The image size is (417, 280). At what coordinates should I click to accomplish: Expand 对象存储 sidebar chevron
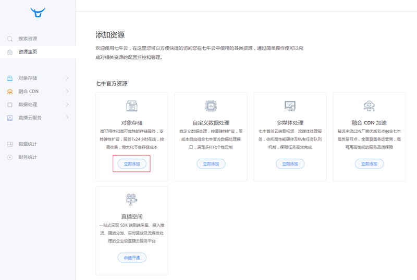click(67, 78)
